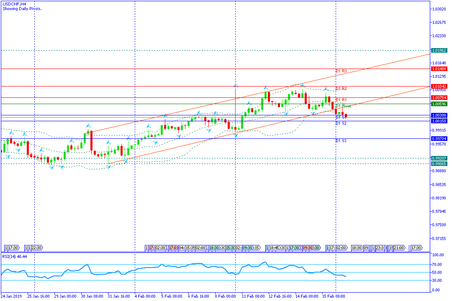Click the 0.97155 price scale value

439,238
